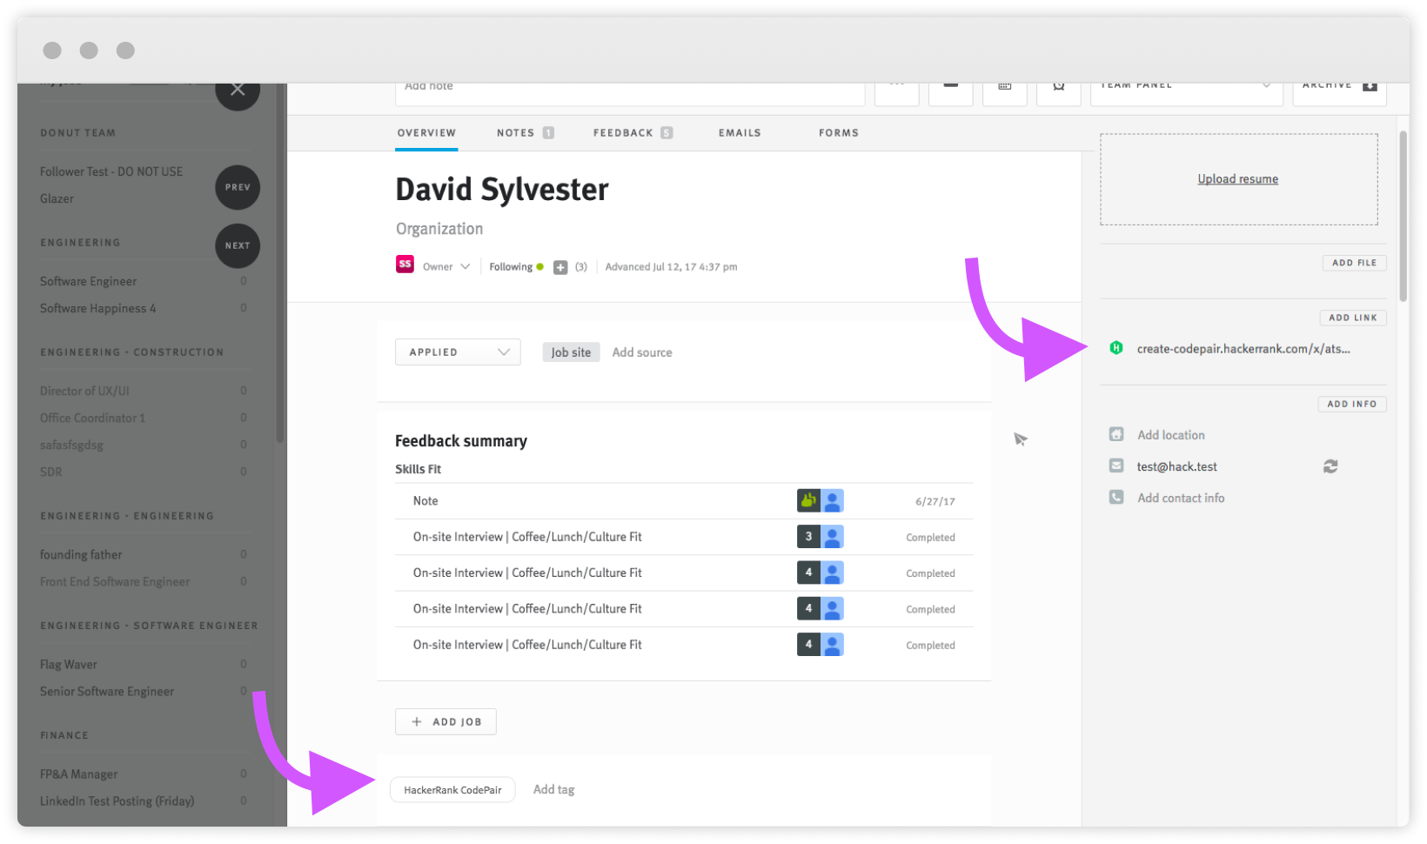Select Senior Software Engineer posting

(107, 692)
